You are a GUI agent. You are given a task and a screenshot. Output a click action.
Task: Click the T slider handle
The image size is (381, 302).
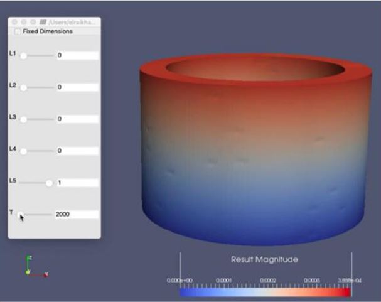pyautogui.click(x=21, y=215)
